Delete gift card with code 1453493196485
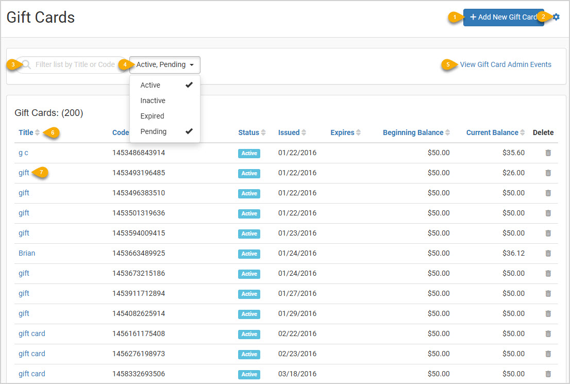 [x=548, y=173]
